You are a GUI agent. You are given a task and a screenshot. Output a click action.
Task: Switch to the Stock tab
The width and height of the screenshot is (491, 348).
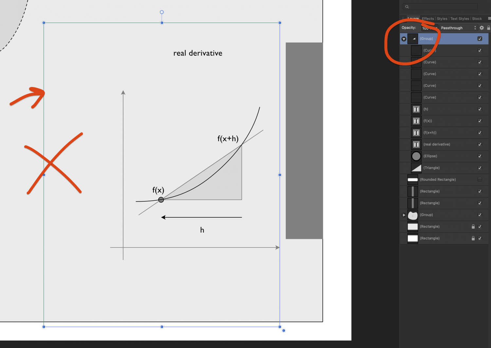[x=477, y=19]
